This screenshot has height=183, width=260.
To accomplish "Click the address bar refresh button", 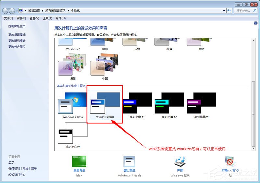I will click(229, 11).
